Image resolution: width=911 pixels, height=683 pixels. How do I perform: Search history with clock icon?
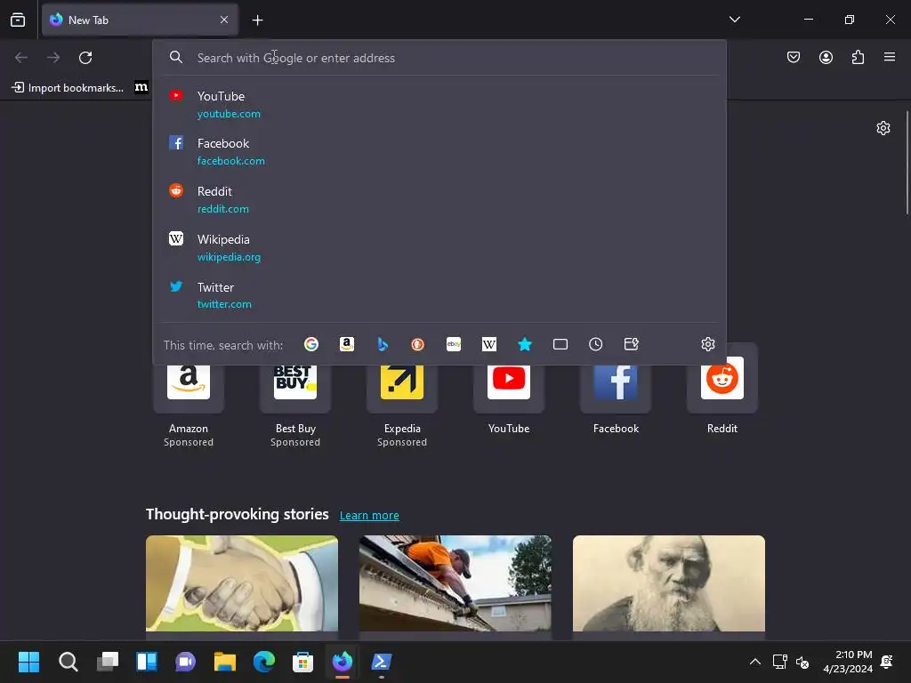pos(595,344)
